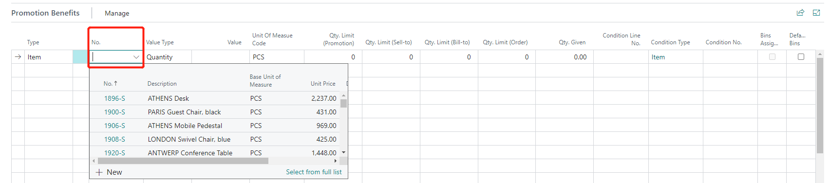Click the Condition Type column header
830x183 pixels.
[x=670, y=42]
